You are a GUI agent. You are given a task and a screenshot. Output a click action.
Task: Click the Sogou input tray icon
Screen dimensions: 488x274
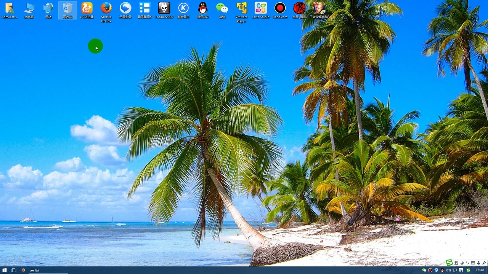(x=468, y=270)
